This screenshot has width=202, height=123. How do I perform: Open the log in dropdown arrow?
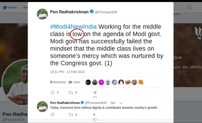(180, 14)
